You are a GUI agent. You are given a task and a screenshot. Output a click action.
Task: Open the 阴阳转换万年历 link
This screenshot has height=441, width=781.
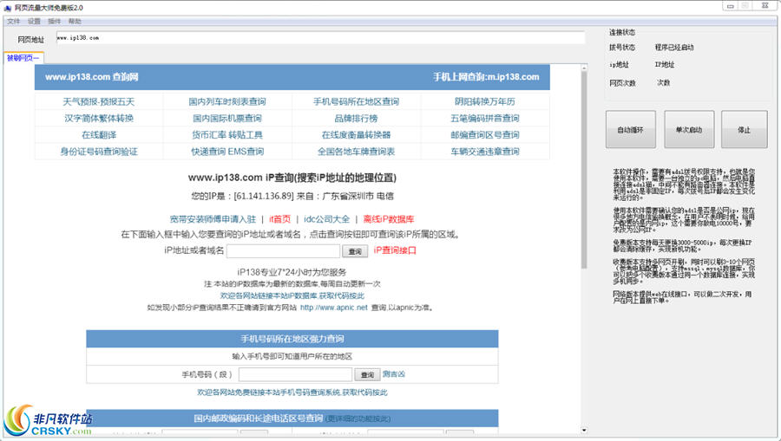(x=484, y=101)
